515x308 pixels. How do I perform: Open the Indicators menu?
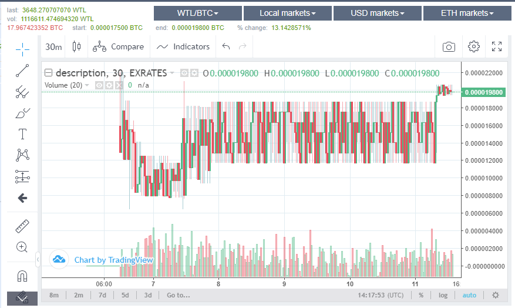[x=183, y=46]
